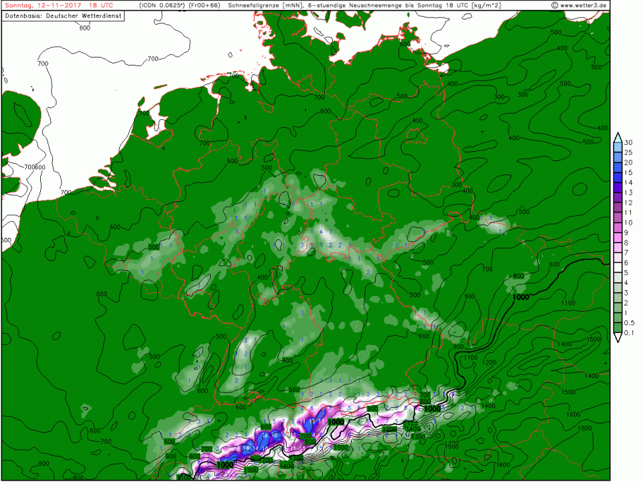Click the date text Sonntag, 12-11-2017
This screenshot has height=482, width=643.
coord(38,5)
